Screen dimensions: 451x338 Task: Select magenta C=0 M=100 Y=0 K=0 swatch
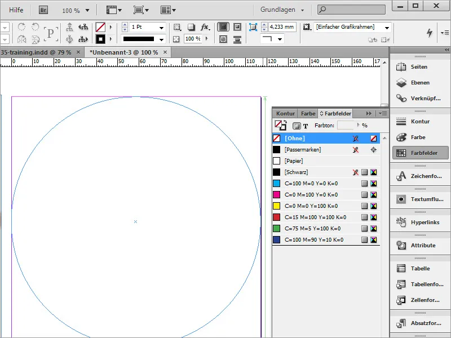326,194
